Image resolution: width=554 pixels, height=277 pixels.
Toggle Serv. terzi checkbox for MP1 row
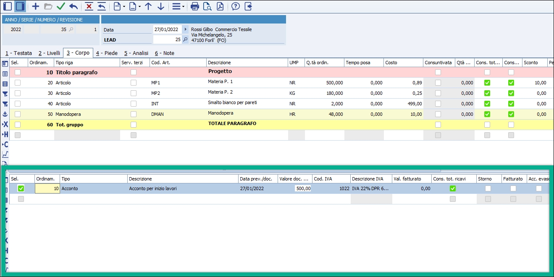click(134, 83)
